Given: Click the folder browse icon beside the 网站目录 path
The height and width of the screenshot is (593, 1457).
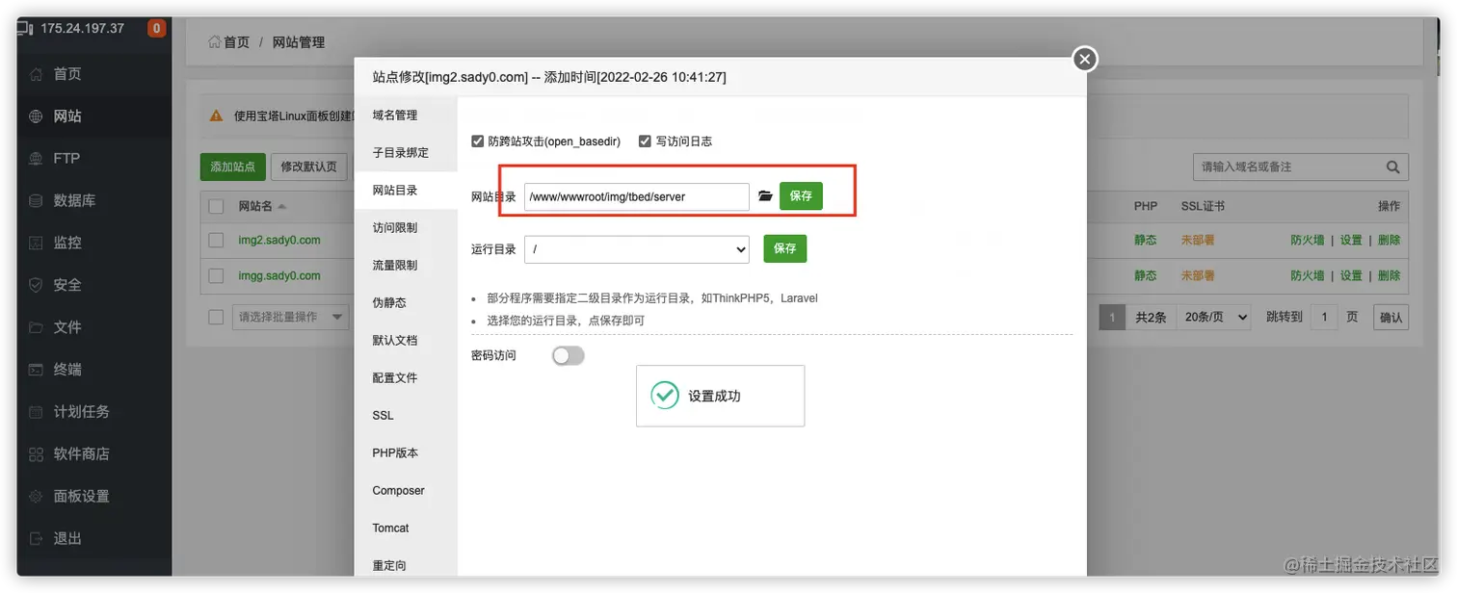Looking at the screenshot, I should (x=765, y=195).
